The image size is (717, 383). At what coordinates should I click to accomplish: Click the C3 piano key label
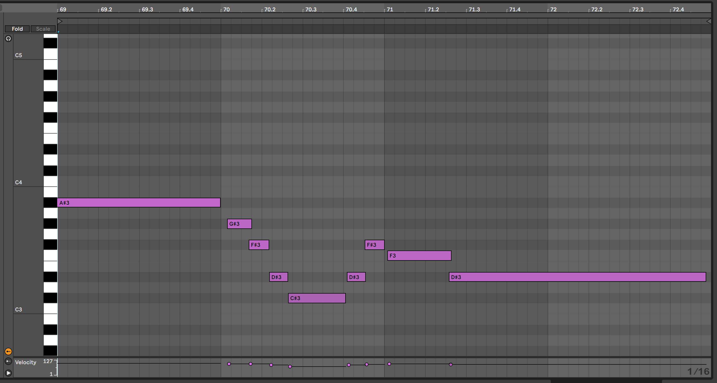18,310
